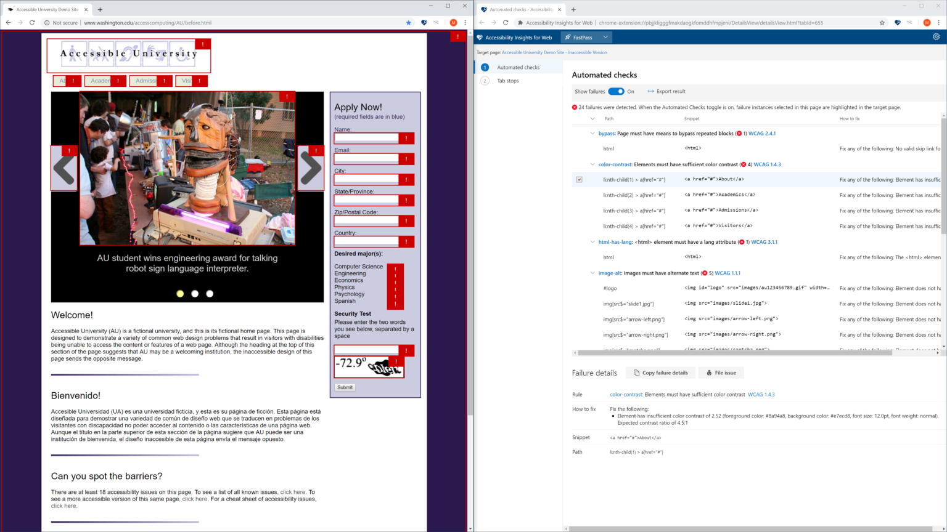Collapse the bypass rule group
The width and height of the screenshot is (947, 532).
coord(592,133)
